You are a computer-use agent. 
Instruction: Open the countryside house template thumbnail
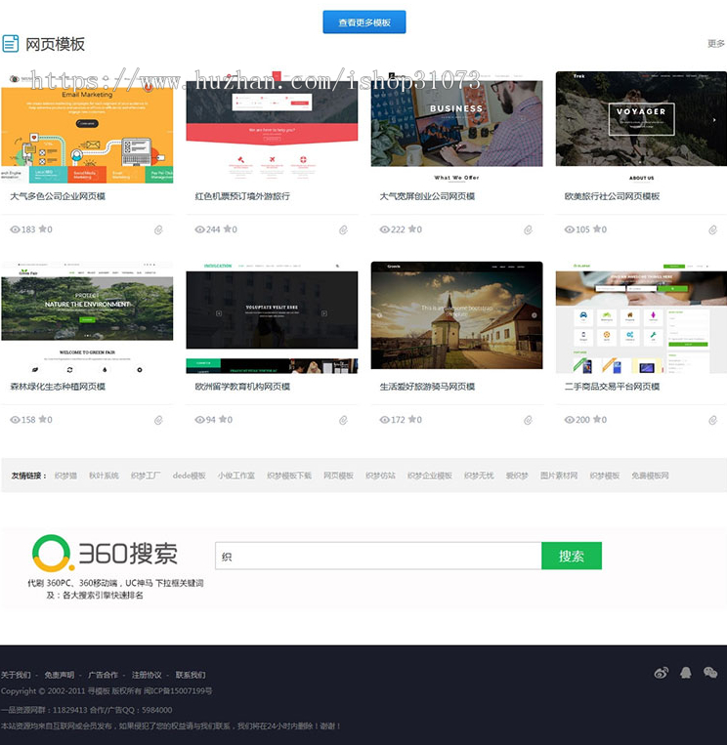point(456,315)
